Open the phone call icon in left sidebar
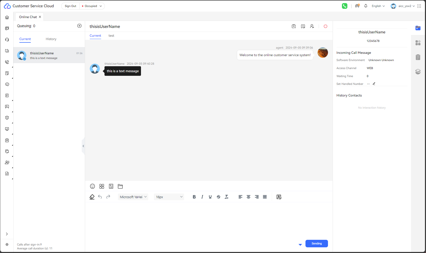 point(7,62)
